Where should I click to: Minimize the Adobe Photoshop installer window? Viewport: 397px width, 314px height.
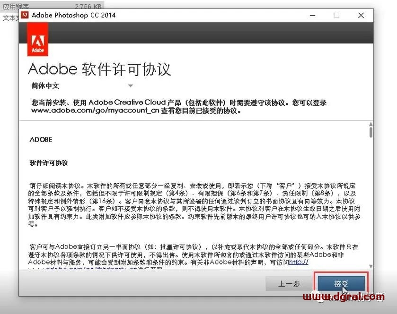(x=313, y=16)
